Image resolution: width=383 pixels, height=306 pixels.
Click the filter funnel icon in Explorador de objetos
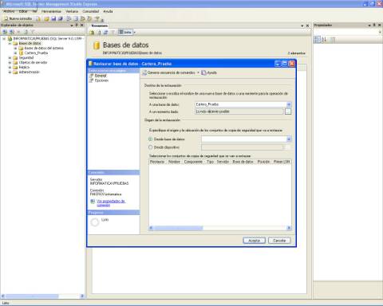(33, 32)
